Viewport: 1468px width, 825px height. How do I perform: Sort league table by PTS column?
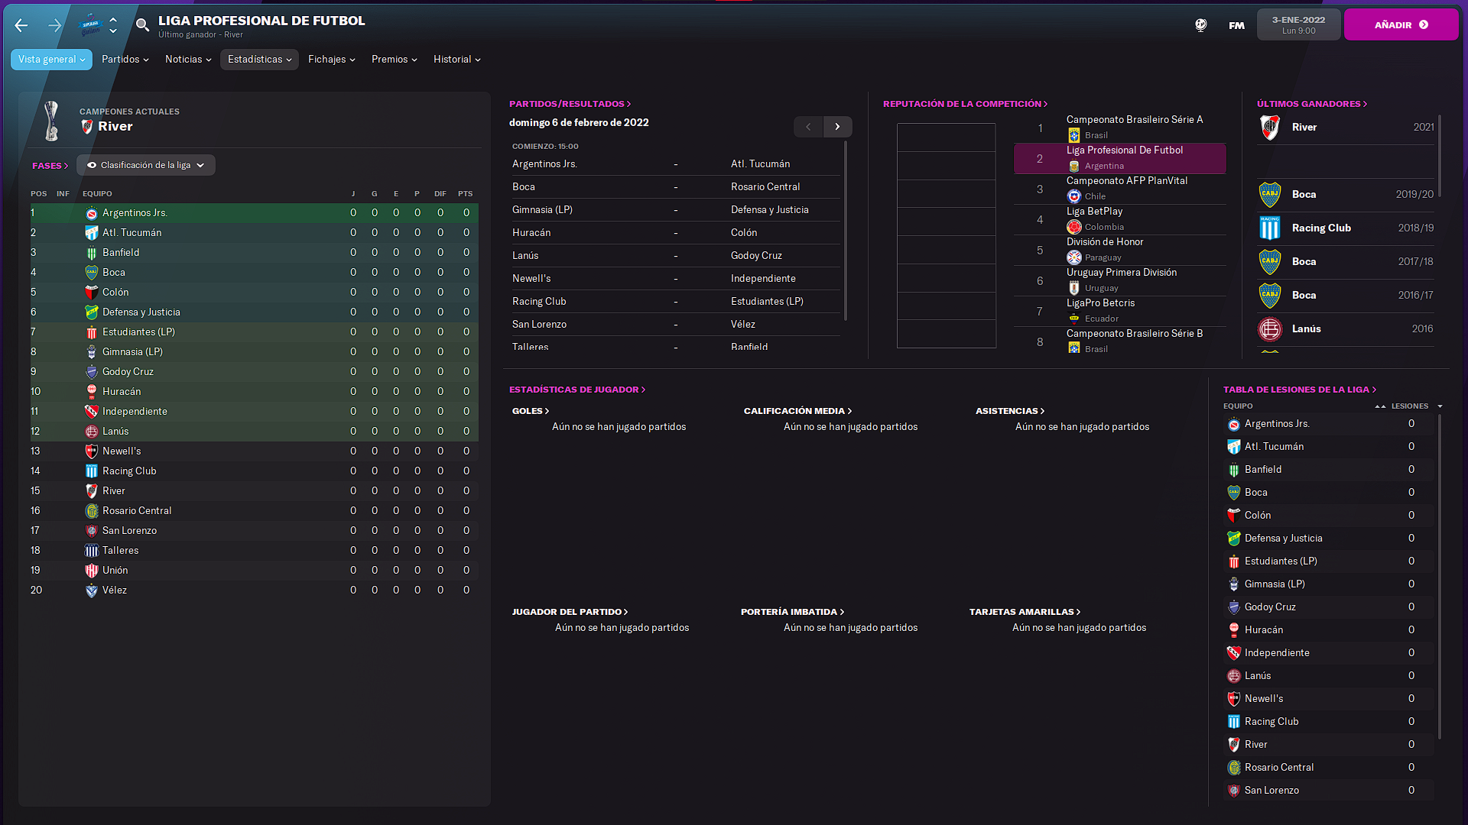click(465, 194)
